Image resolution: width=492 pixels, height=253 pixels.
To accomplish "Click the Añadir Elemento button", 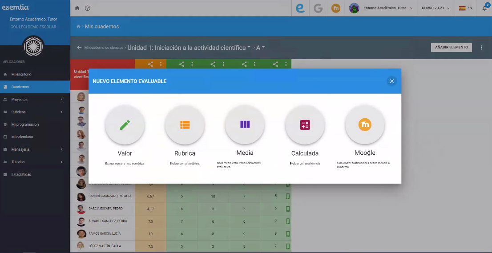I will click(x=451, y=47).
